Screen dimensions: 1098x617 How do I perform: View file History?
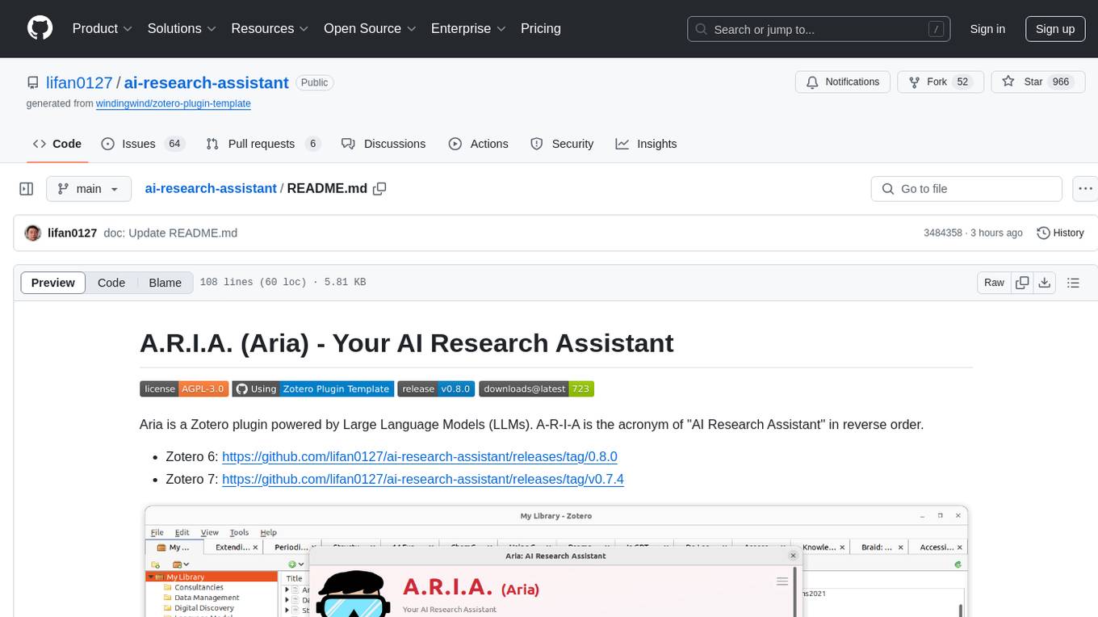pyautogui.click(x=1060, y=233)
